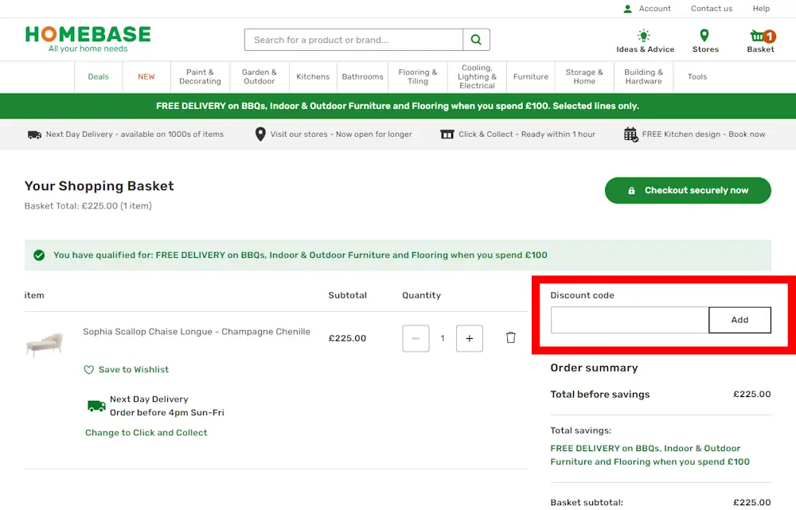This screenshot has height=510, width=796.
Task: Click the Add discount code button
Action: (x=739, y=320)
